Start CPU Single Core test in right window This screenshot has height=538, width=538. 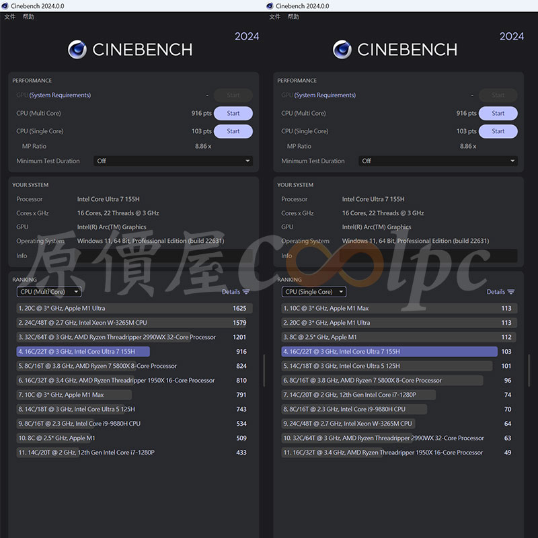498,131
